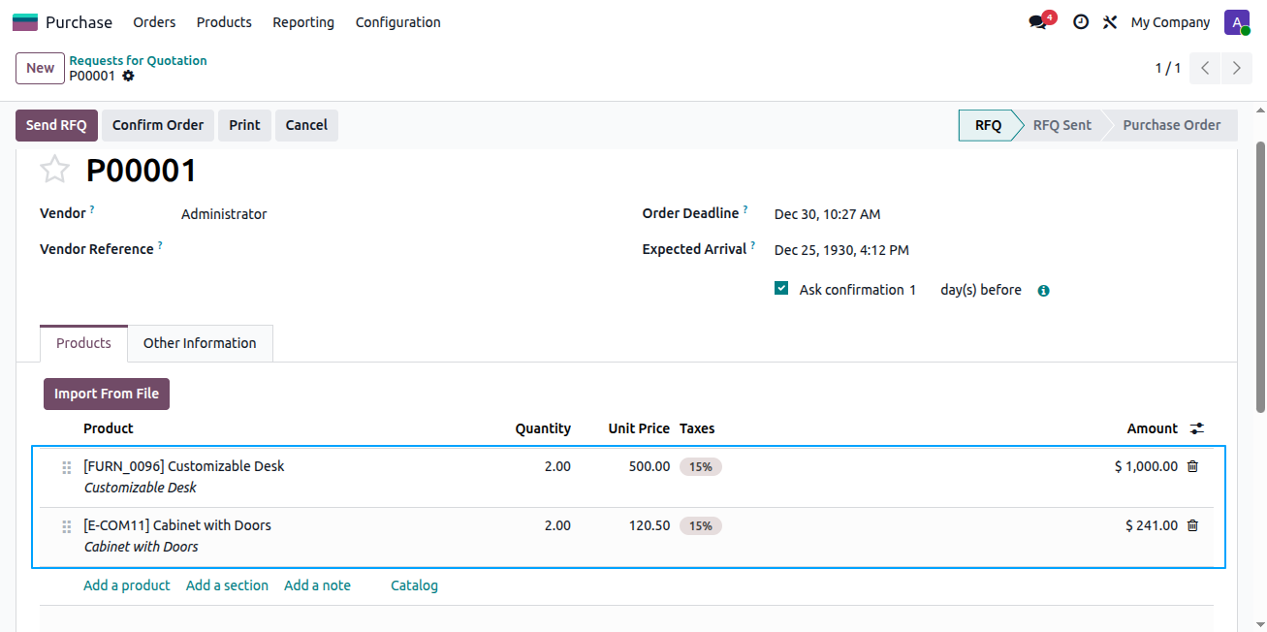Click the Product column header

[x=109, y=428]
